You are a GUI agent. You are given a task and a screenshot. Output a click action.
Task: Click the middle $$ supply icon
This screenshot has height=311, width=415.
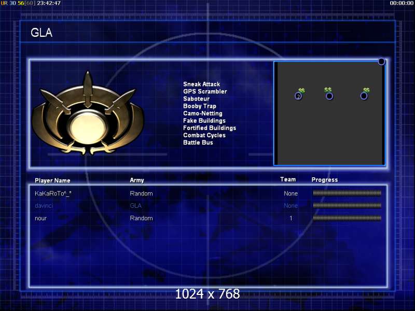click(328, 90)
